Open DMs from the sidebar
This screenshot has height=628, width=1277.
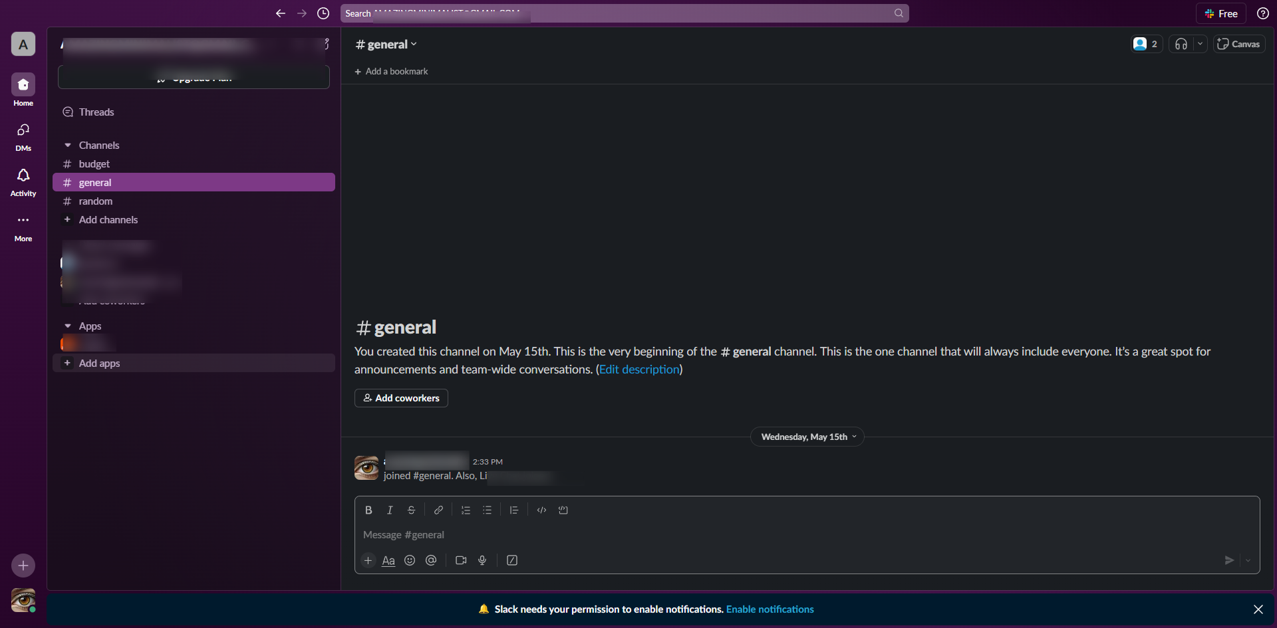23,136
